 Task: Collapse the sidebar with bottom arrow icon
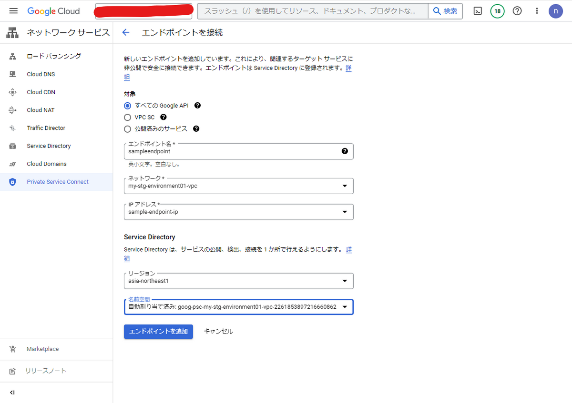tap(12, 393)
